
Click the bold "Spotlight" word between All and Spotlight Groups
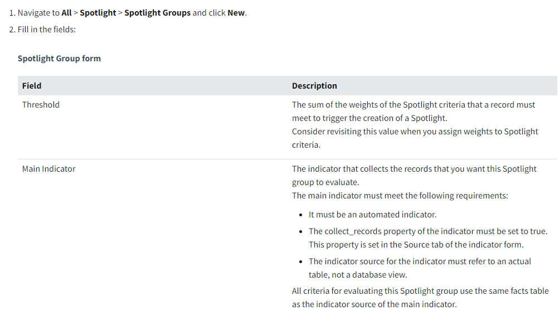[98, 13]
